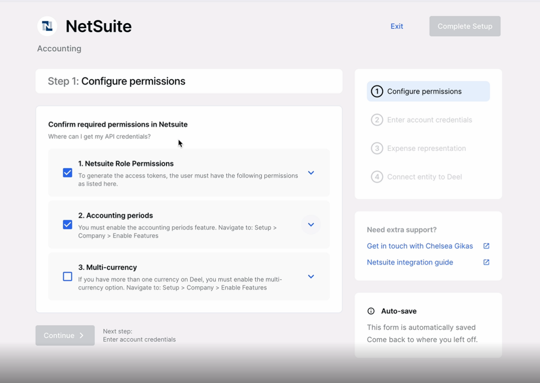Go to Enter account credentials step
Viewport: 540px width, 383px height.
click(429, 120)
